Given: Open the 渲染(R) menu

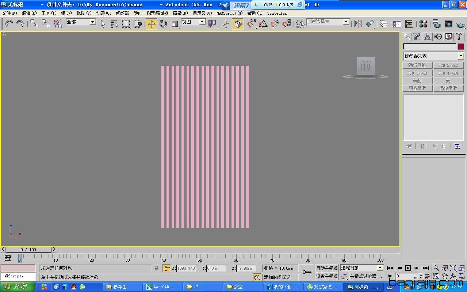Looking at the screenshot, I should 180,13.
